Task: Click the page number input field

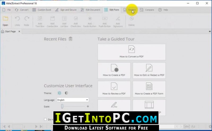Action: [17, 127]
